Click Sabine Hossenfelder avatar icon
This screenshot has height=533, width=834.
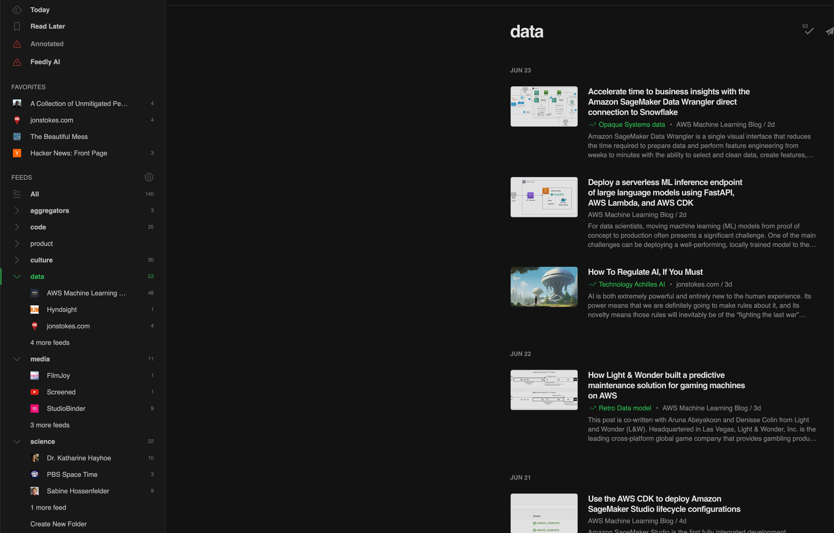pos(35,491)
